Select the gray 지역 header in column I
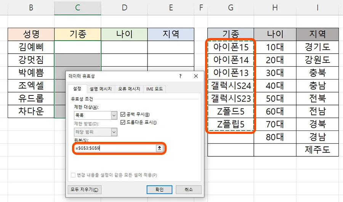The image size is (343, 202). [317, 34]
